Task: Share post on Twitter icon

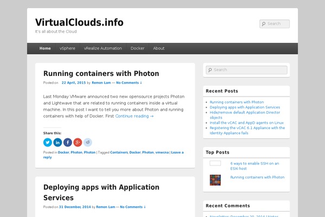Action: click(48, 142)
